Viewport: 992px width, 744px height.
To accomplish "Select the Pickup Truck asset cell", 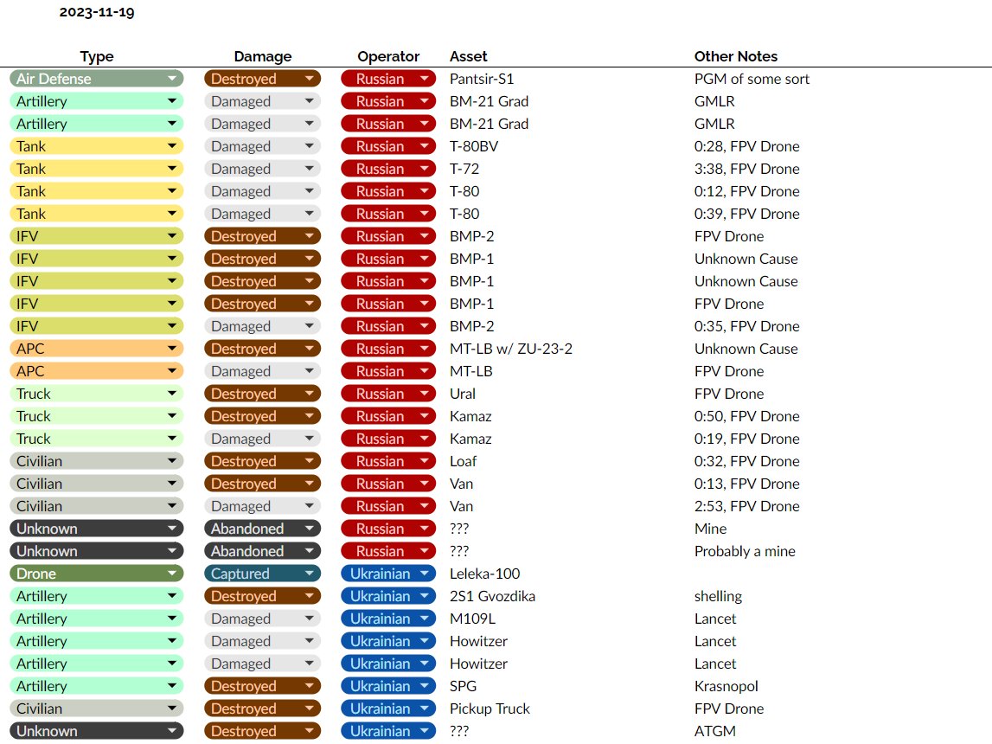I will 490,709.
